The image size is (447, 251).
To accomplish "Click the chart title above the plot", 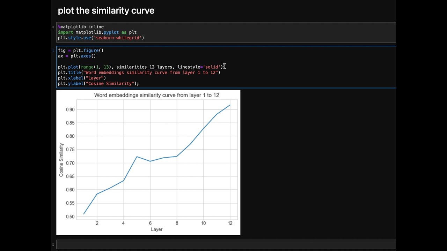I will pyautogui.click(x=156, y=95).
